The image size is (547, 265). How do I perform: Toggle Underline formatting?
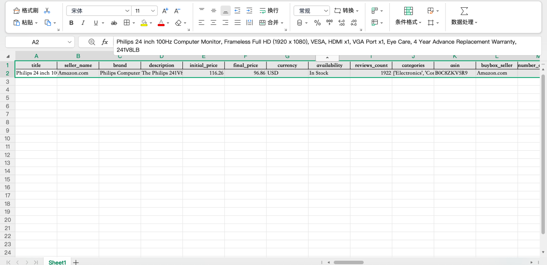[x=96, y=23]
